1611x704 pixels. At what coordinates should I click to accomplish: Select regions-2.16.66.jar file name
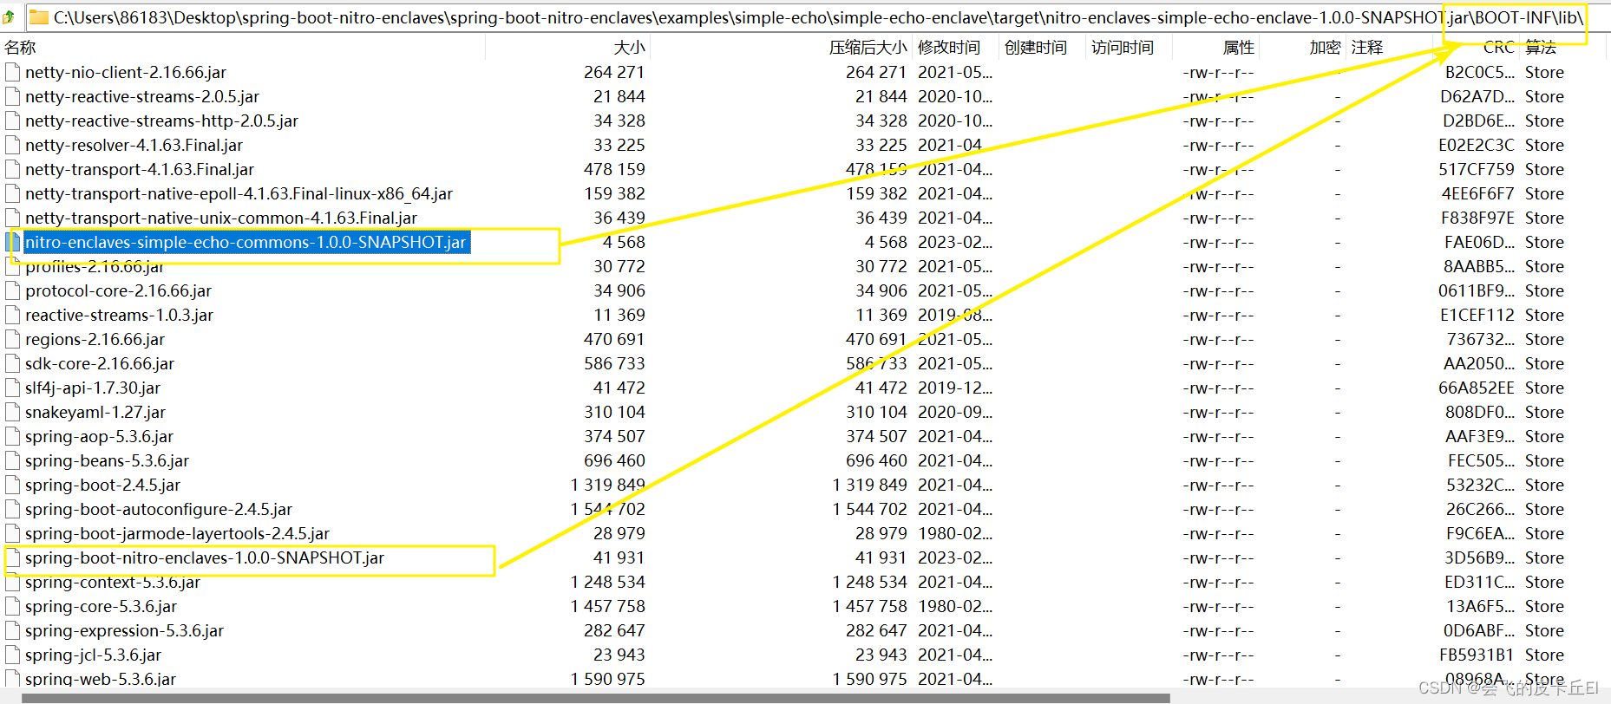pyautogui.click(x=95, y=339)
